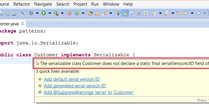Toggle the Java editor breadcrumb icon
This screenshot has width=209, height=110.
coord(118,13)
